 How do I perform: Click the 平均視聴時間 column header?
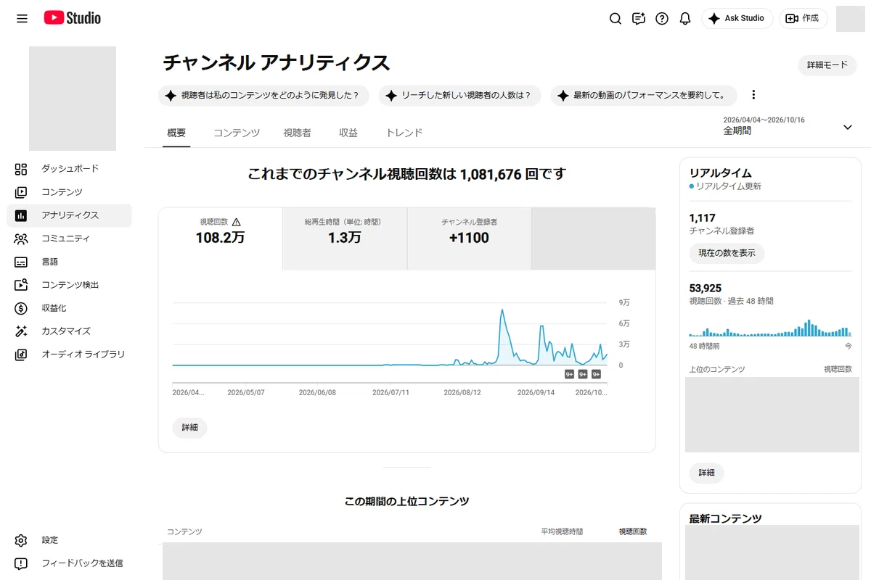[x=562, y=531]
